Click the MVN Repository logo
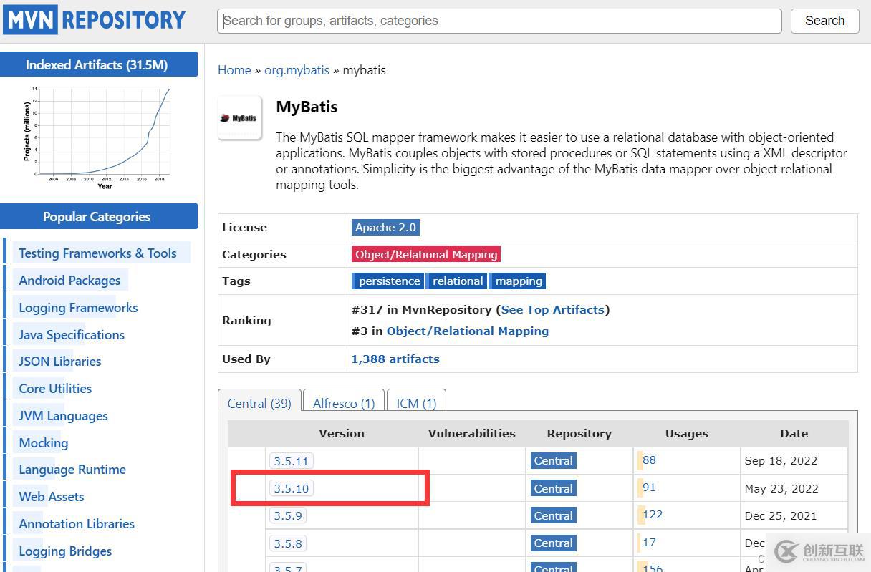Image resolution: width=871 pixels, height=572 pixels. tap(96, 20)
